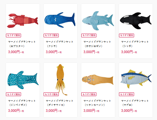Open the blue whale blanket image
The width and height of the screenshot is (157, 120).
click(x=60, y=20)
